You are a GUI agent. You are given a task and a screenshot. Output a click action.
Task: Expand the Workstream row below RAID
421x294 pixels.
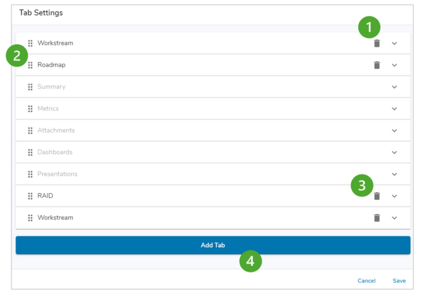(x=395, y=218)
